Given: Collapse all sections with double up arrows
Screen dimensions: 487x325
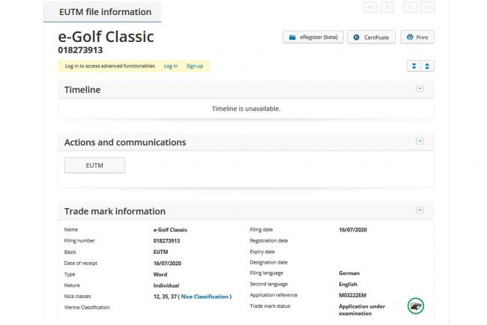Looking at the screenshot, I should coord(427,66).
